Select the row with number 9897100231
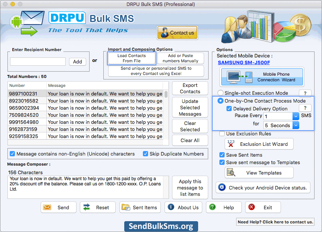Screen dimensions: 322x232 [86, 94]
